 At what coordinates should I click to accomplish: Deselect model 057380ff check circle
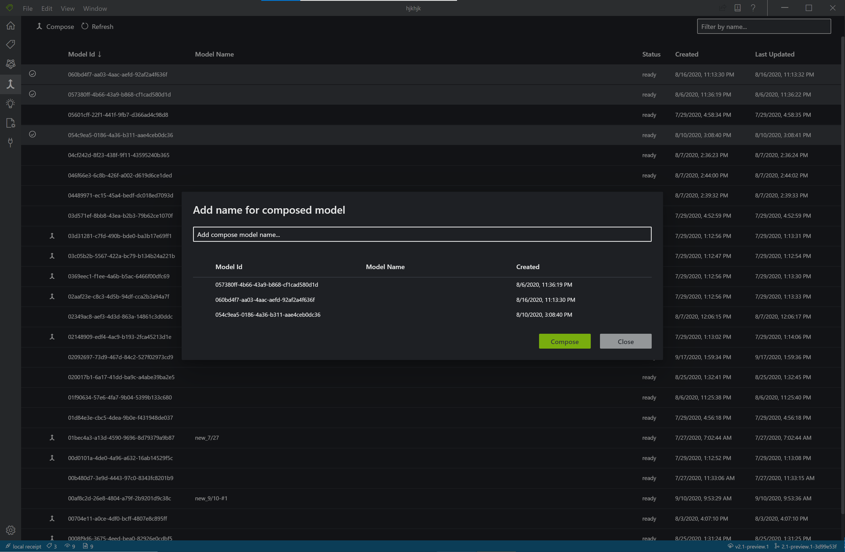click(x=32, y=94)
